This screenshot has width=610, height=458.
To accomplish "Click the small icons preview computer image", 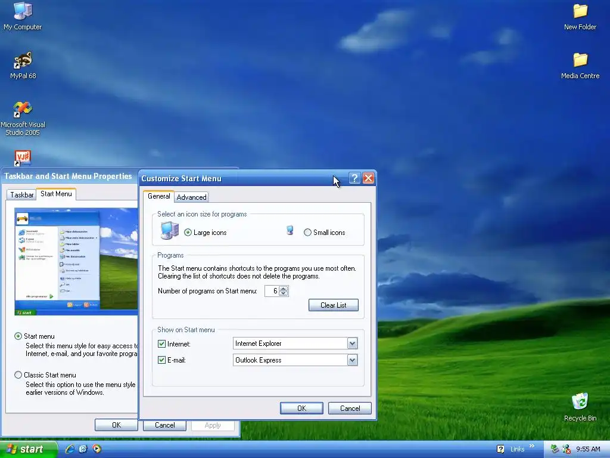I will coord(290,231).
